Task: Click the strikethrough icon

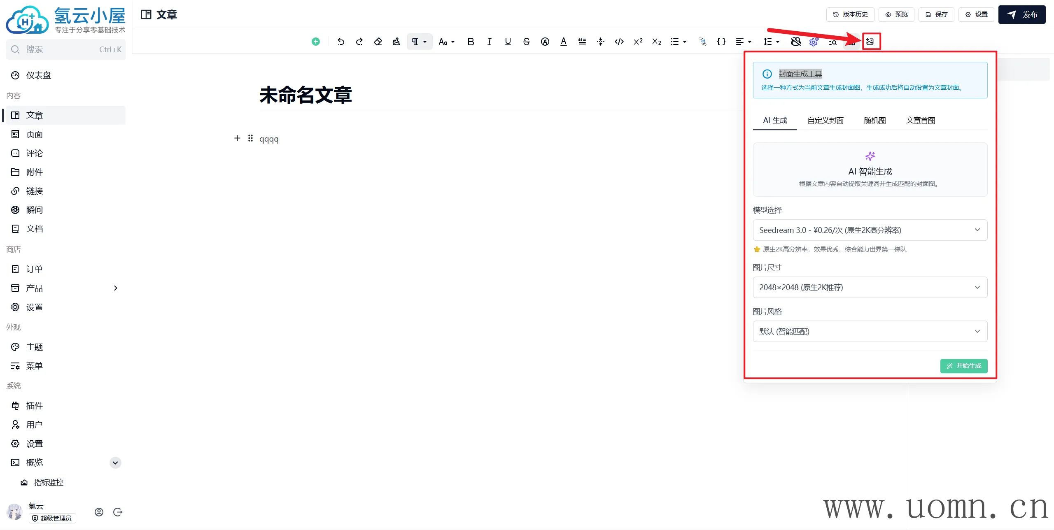Action: [x=526, y=42]
